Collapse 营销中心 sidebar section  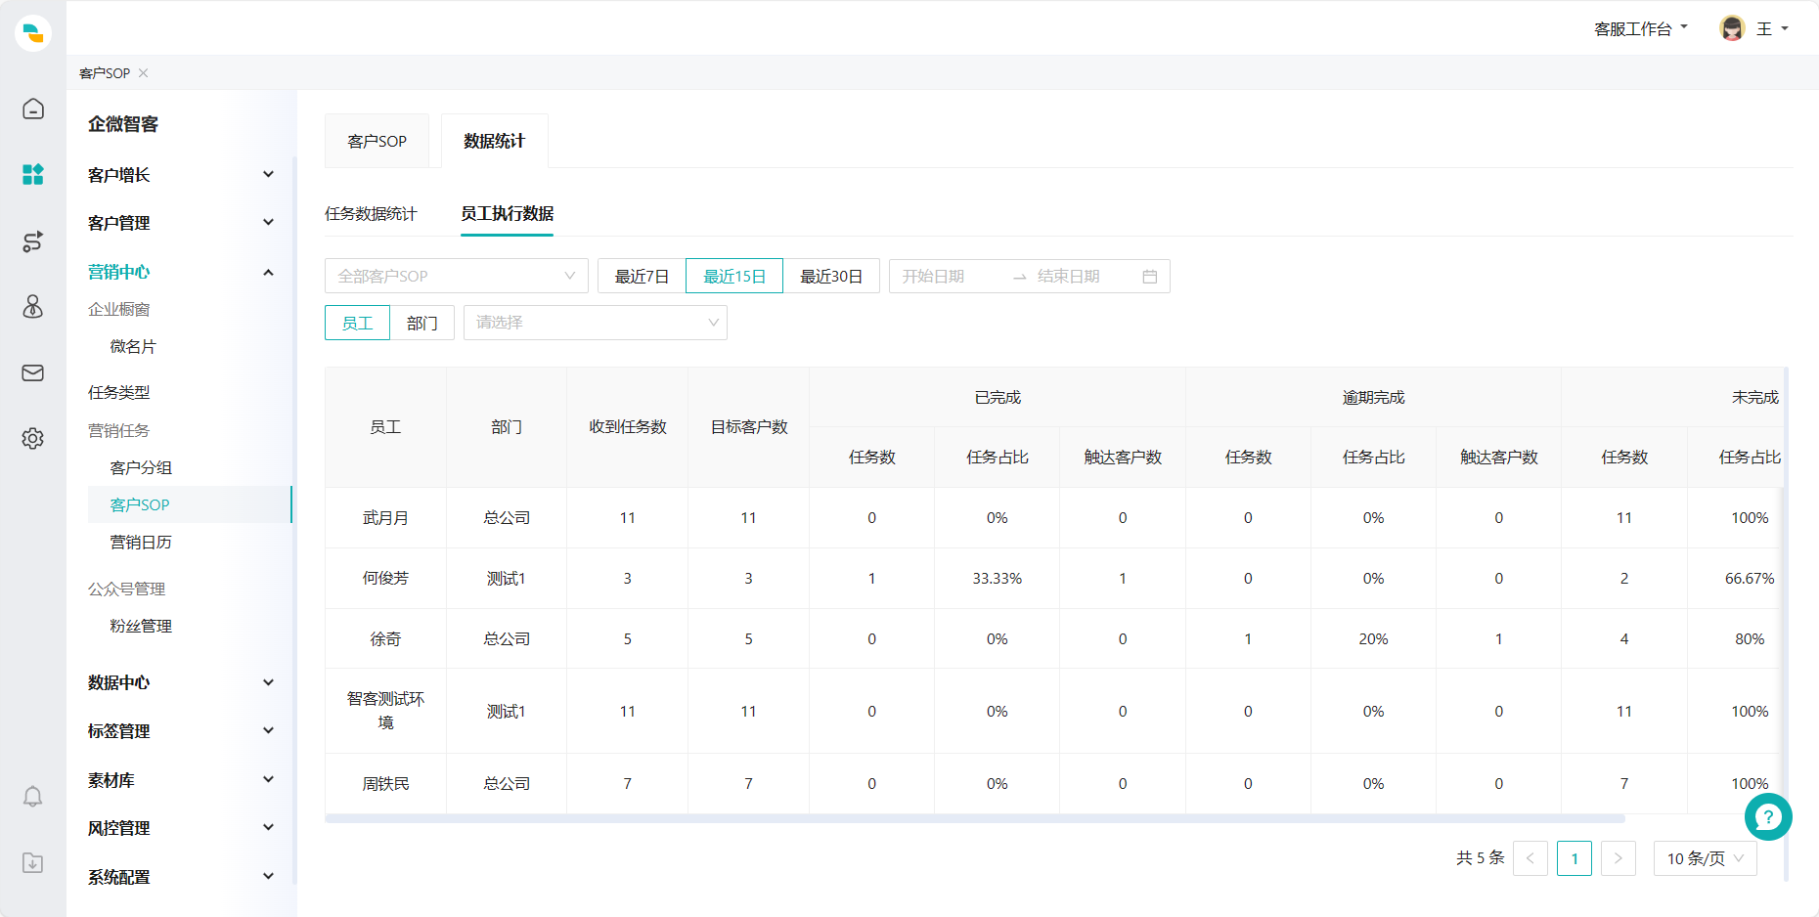pos(181,272)
